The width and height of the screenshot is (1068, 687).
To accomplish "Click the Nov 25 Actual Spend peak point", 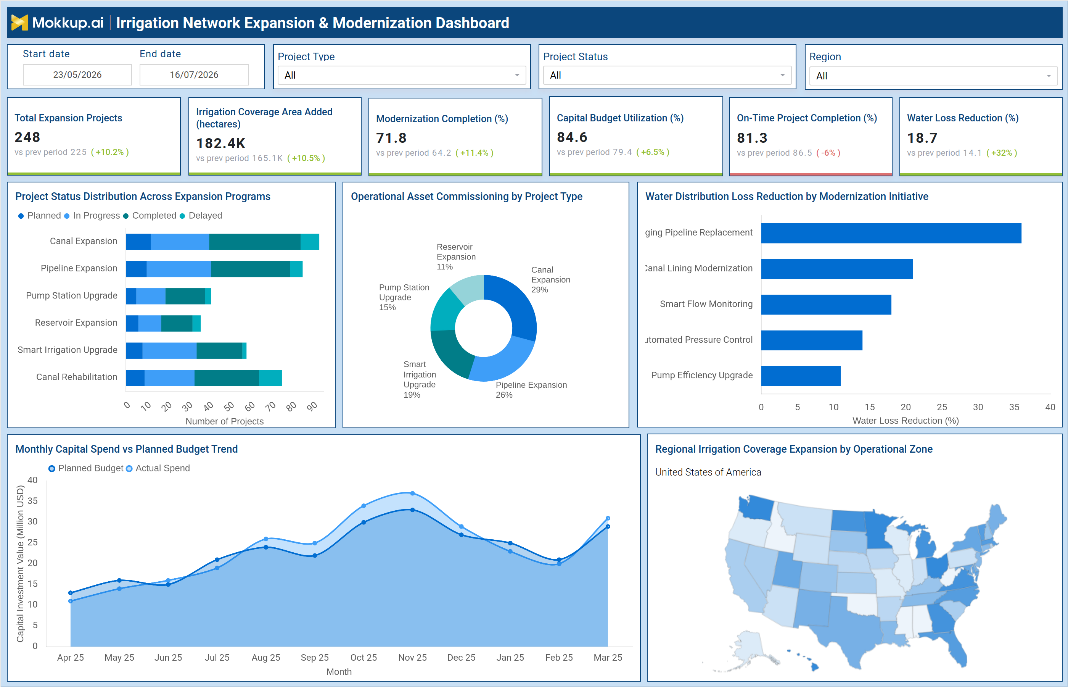I will click(x=412, y=493).
